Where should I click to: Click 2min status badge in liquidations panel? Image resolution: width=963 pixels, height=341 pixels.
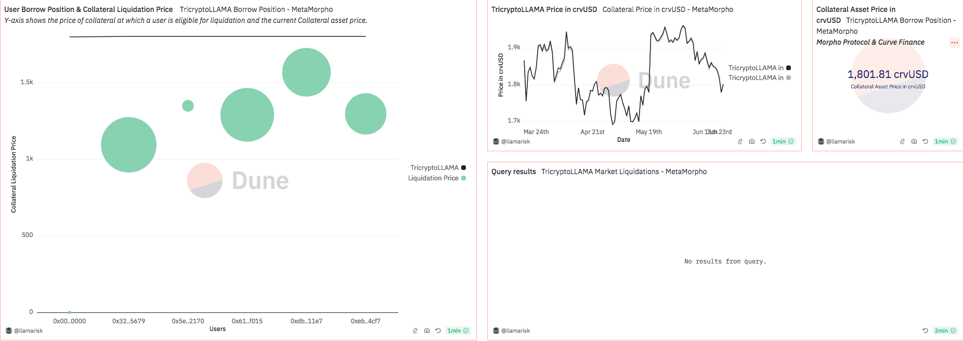pyautogui.click(x=945, y=331)
